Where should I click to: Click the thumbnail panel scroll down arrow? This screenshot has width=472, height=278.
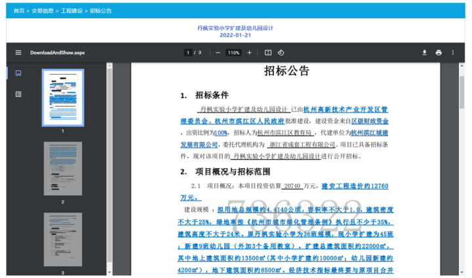pos(109,272)
